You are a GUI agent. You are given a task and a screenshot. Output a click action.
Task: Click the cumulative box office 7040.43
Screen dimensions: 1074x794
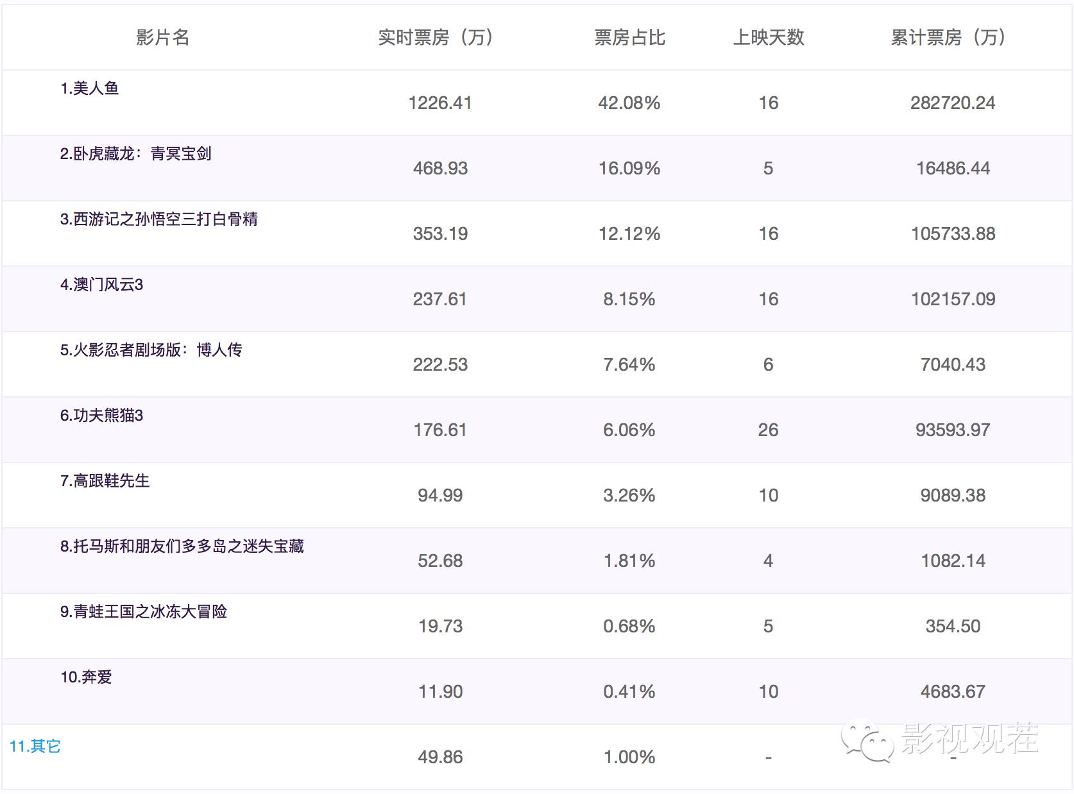point(953,365)
